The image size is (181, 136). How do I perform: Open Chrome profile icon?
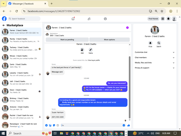tap(171, 11)
